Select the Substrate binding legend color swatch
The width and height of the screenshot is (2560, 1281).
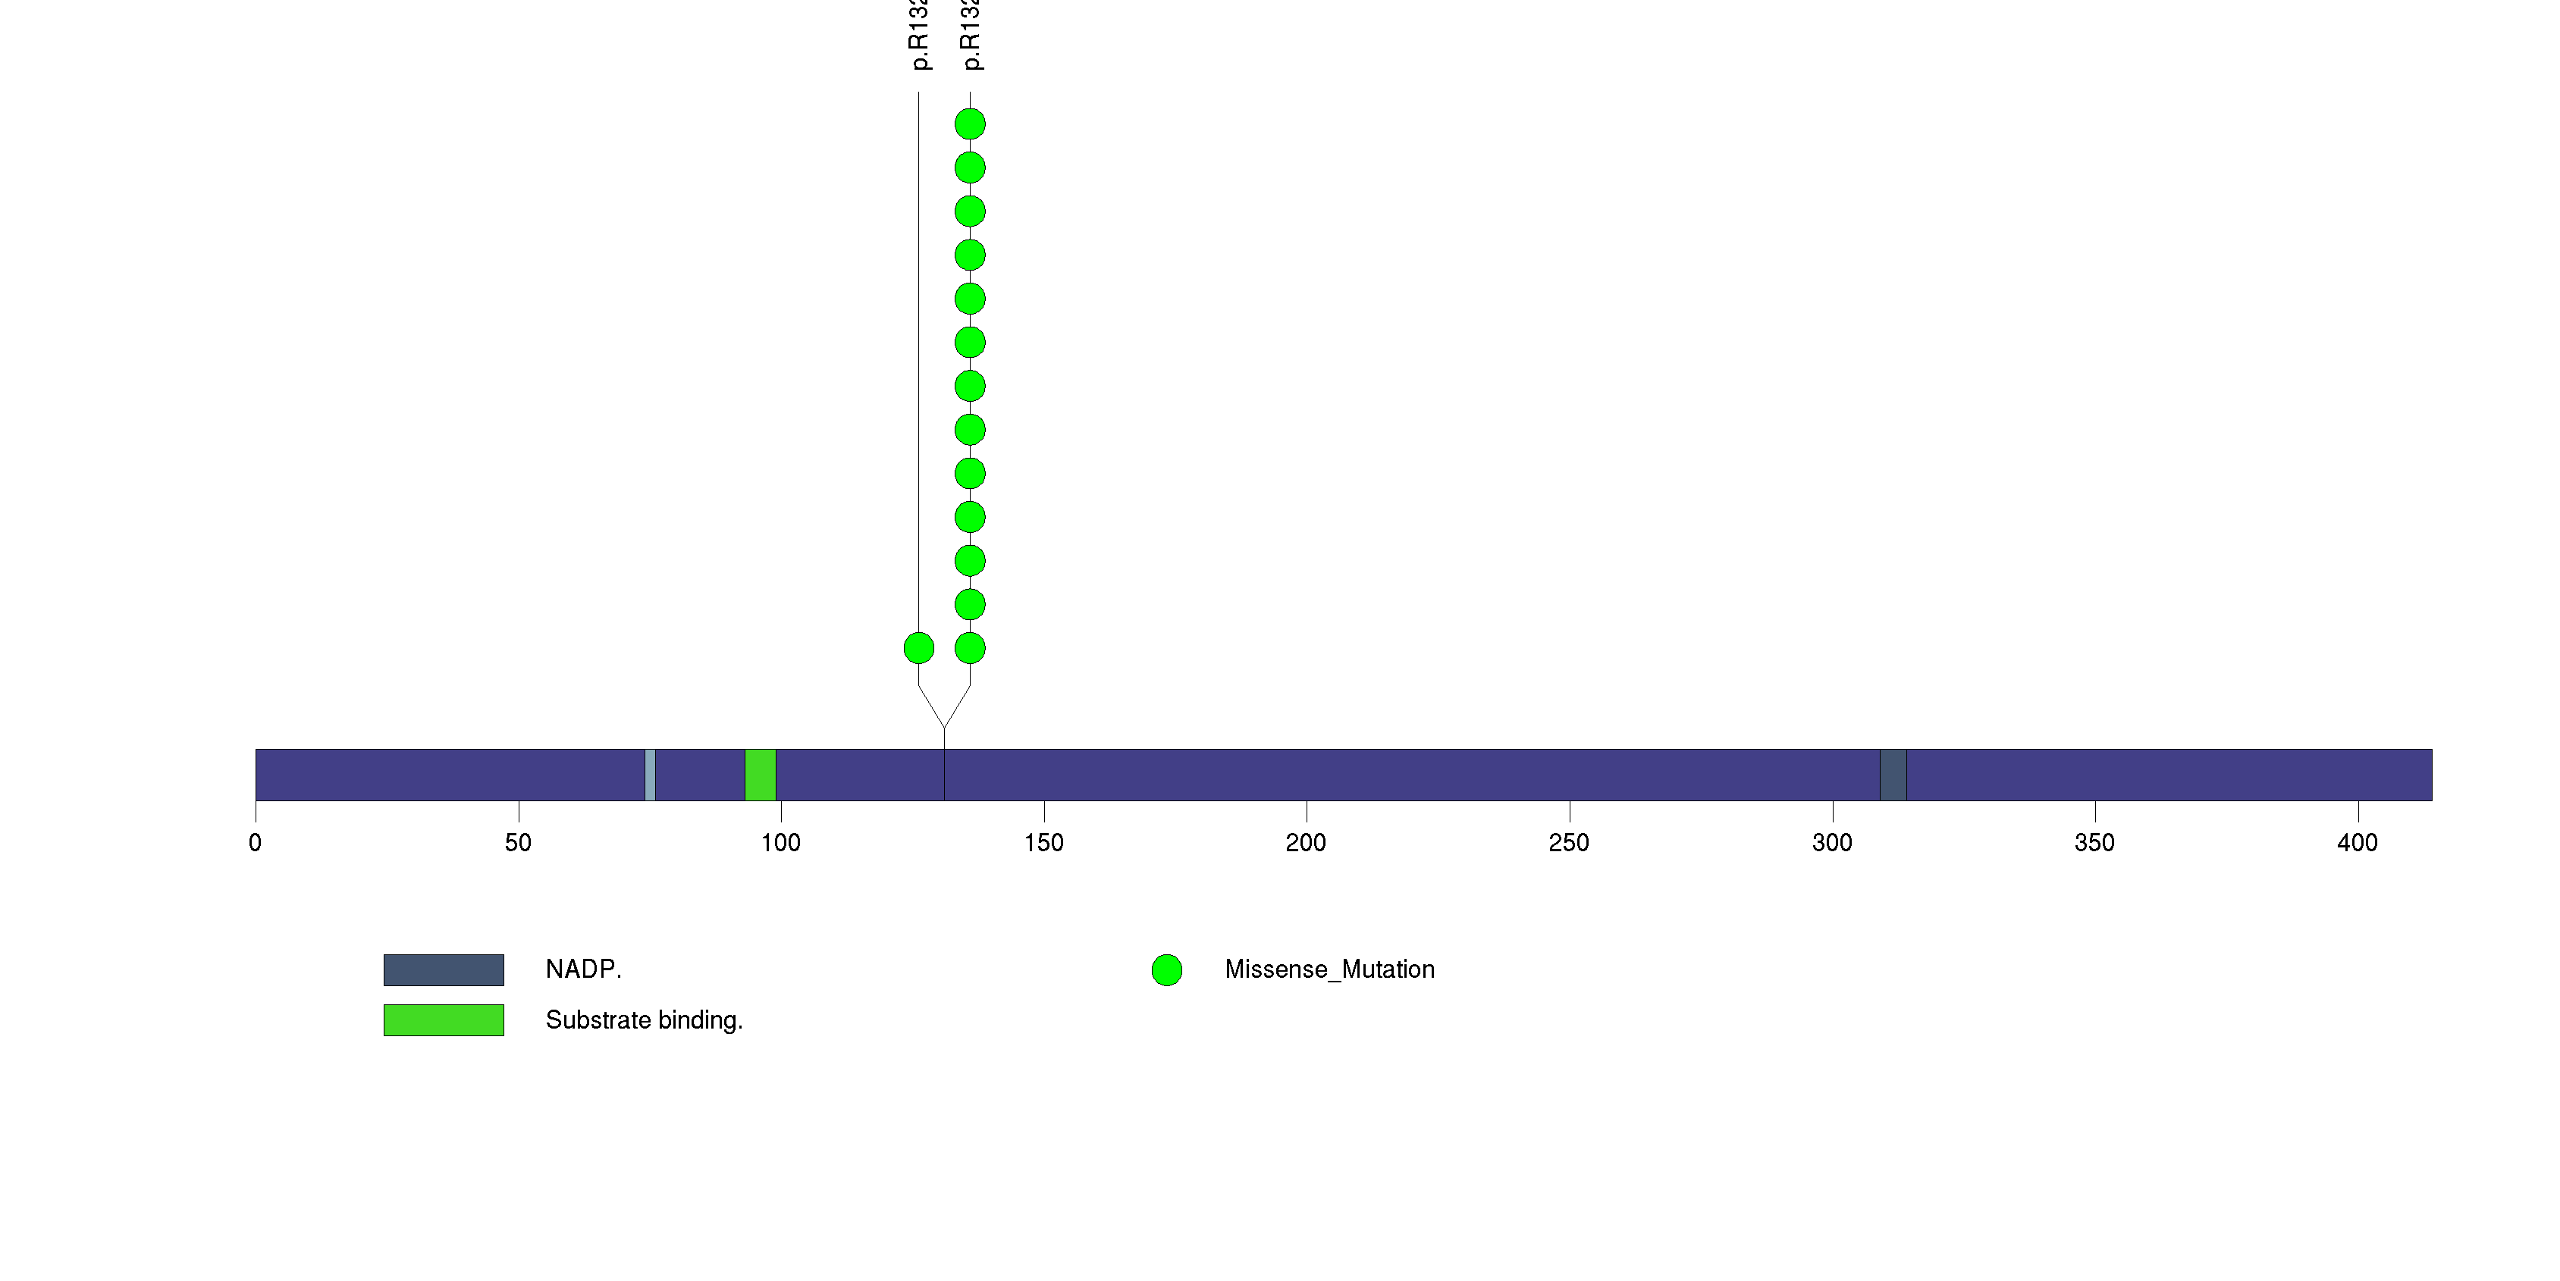(x=444, y=1019)
